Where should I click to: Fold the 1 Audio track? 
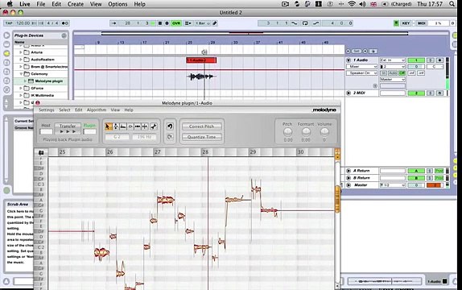[x=349, y=60]
